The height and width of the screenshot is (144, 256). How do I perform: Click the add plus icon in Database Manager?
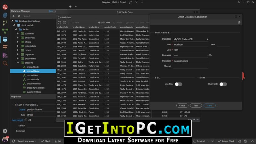point(13,16)
